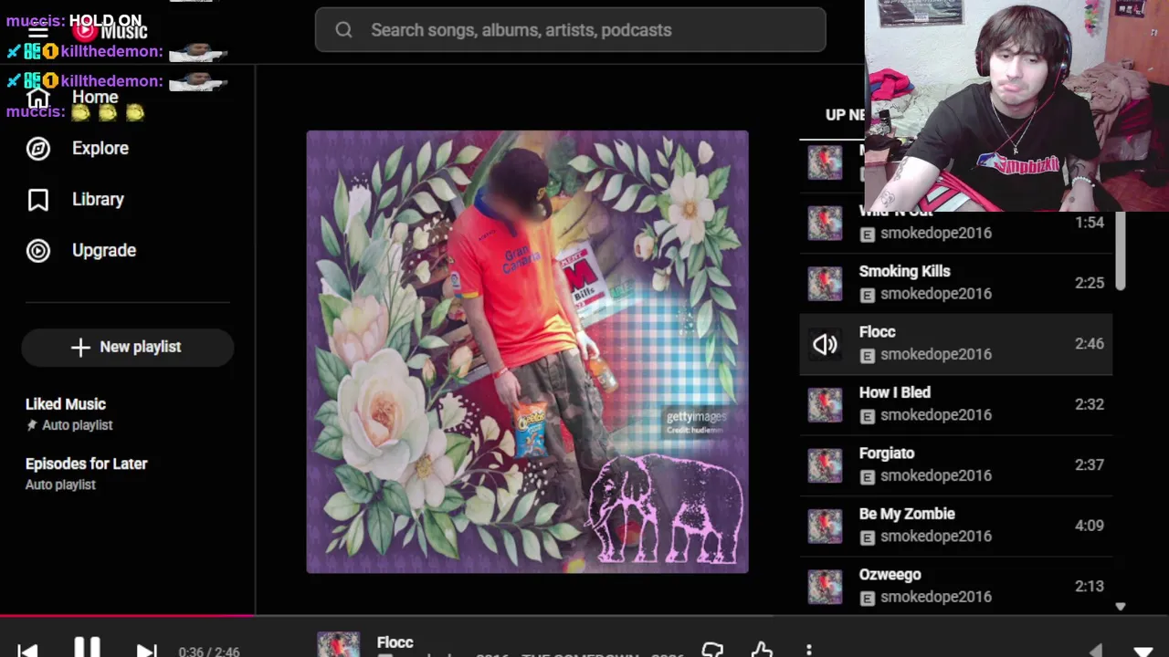The image size is (1169, 657).
Task: Click the 2:25 duration of Smoking Kills
Action: (x=1090, y=283)
